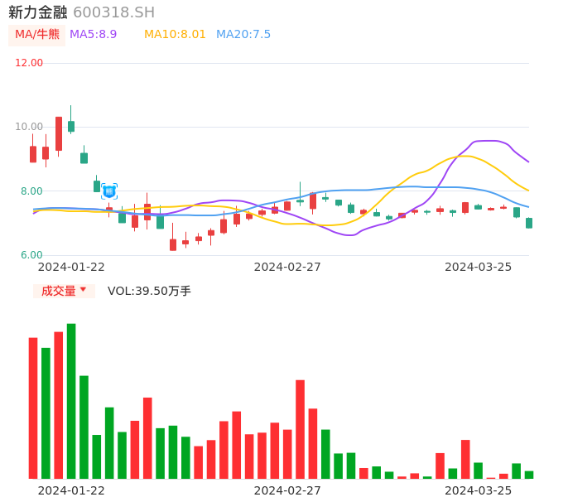This screenshot has height=502, width=568.
Task: Click the 2024-03-25 date below the volume chart
Action: pyautogui.click(x=479, y=490)
